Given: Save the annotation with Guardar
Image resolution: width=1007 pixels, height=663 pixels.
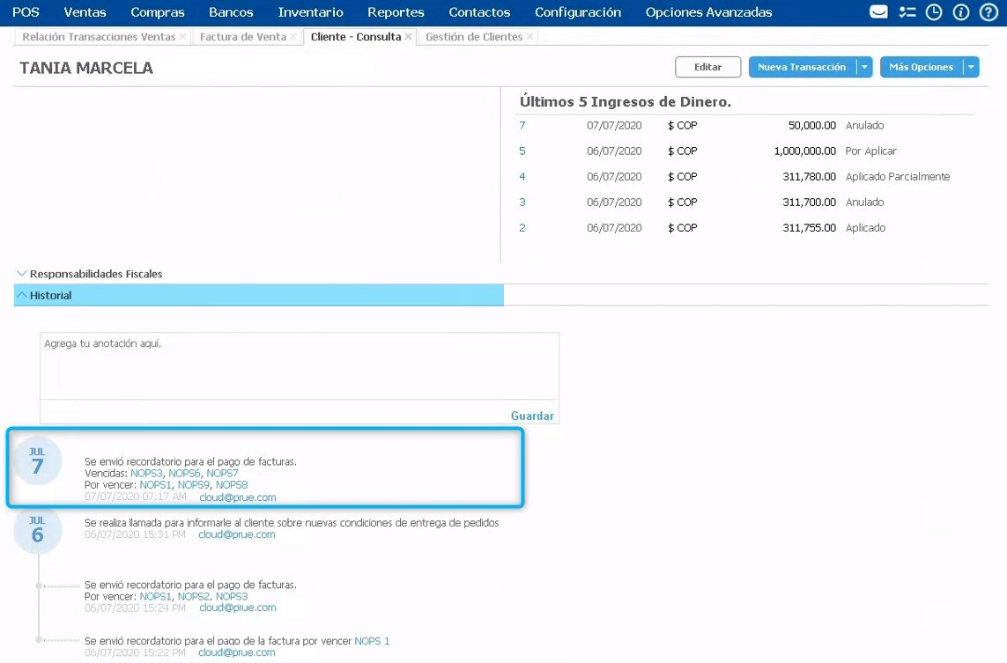Looking at the screenshot, I should [532, 416].
